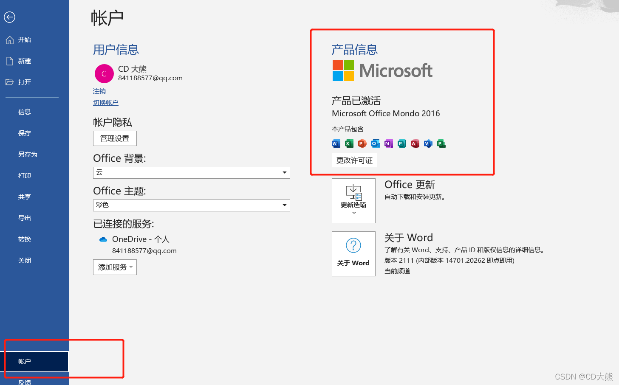Click the OneDrive - 个人 service entry
Viewport: 619px width, 385px height.
(x=141, y=239)
